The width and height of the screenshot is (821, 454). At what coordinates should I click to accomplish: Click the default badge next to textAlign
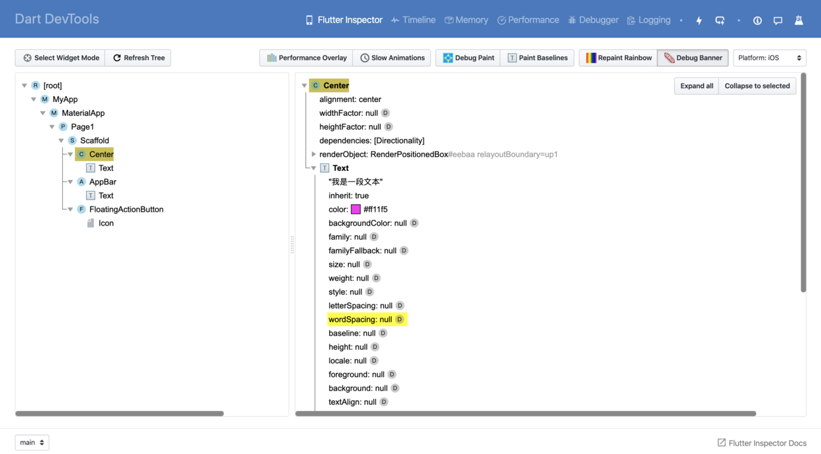pos(383,402)
